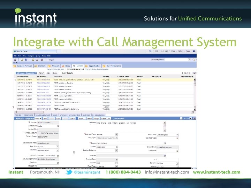Open the Charts sub-tab
Screen dimensions: 251x188
click(55, 115)
